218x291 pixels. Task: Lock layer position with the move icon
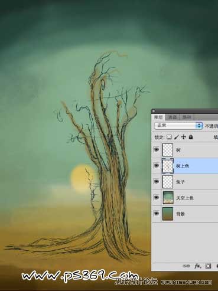184,137
